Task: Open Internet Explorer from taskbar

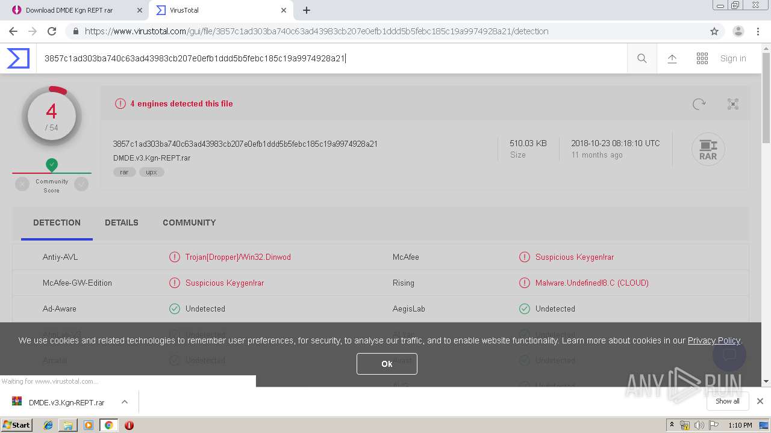Action: [x=48, y=425]
